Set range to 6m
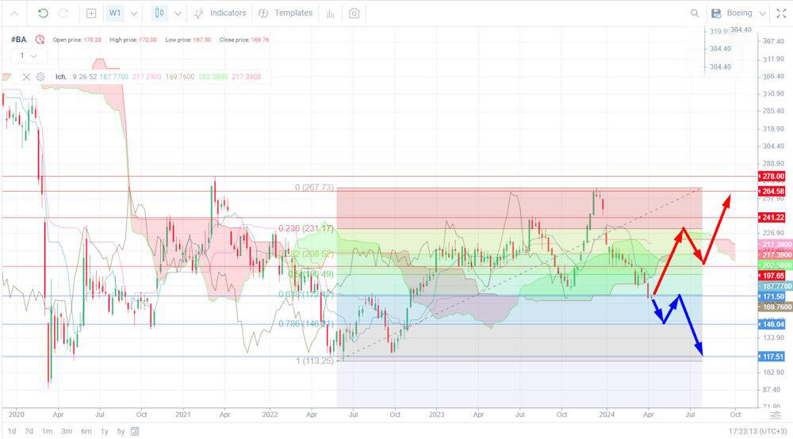This screenshot has width=793, height=439. [x=86, y=431]
